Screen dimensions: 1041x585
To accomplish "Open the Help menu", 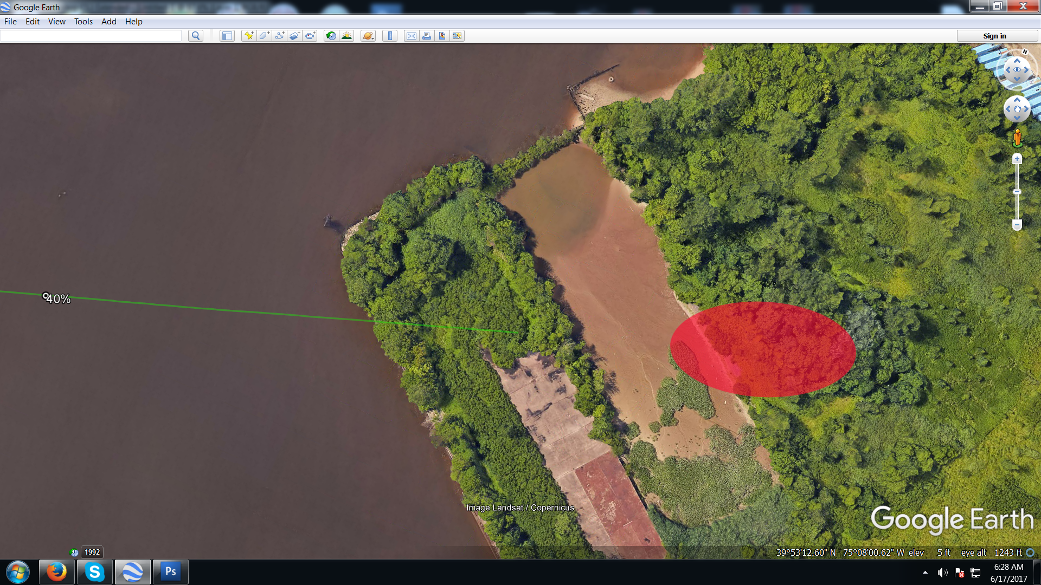I will point(133,22).
